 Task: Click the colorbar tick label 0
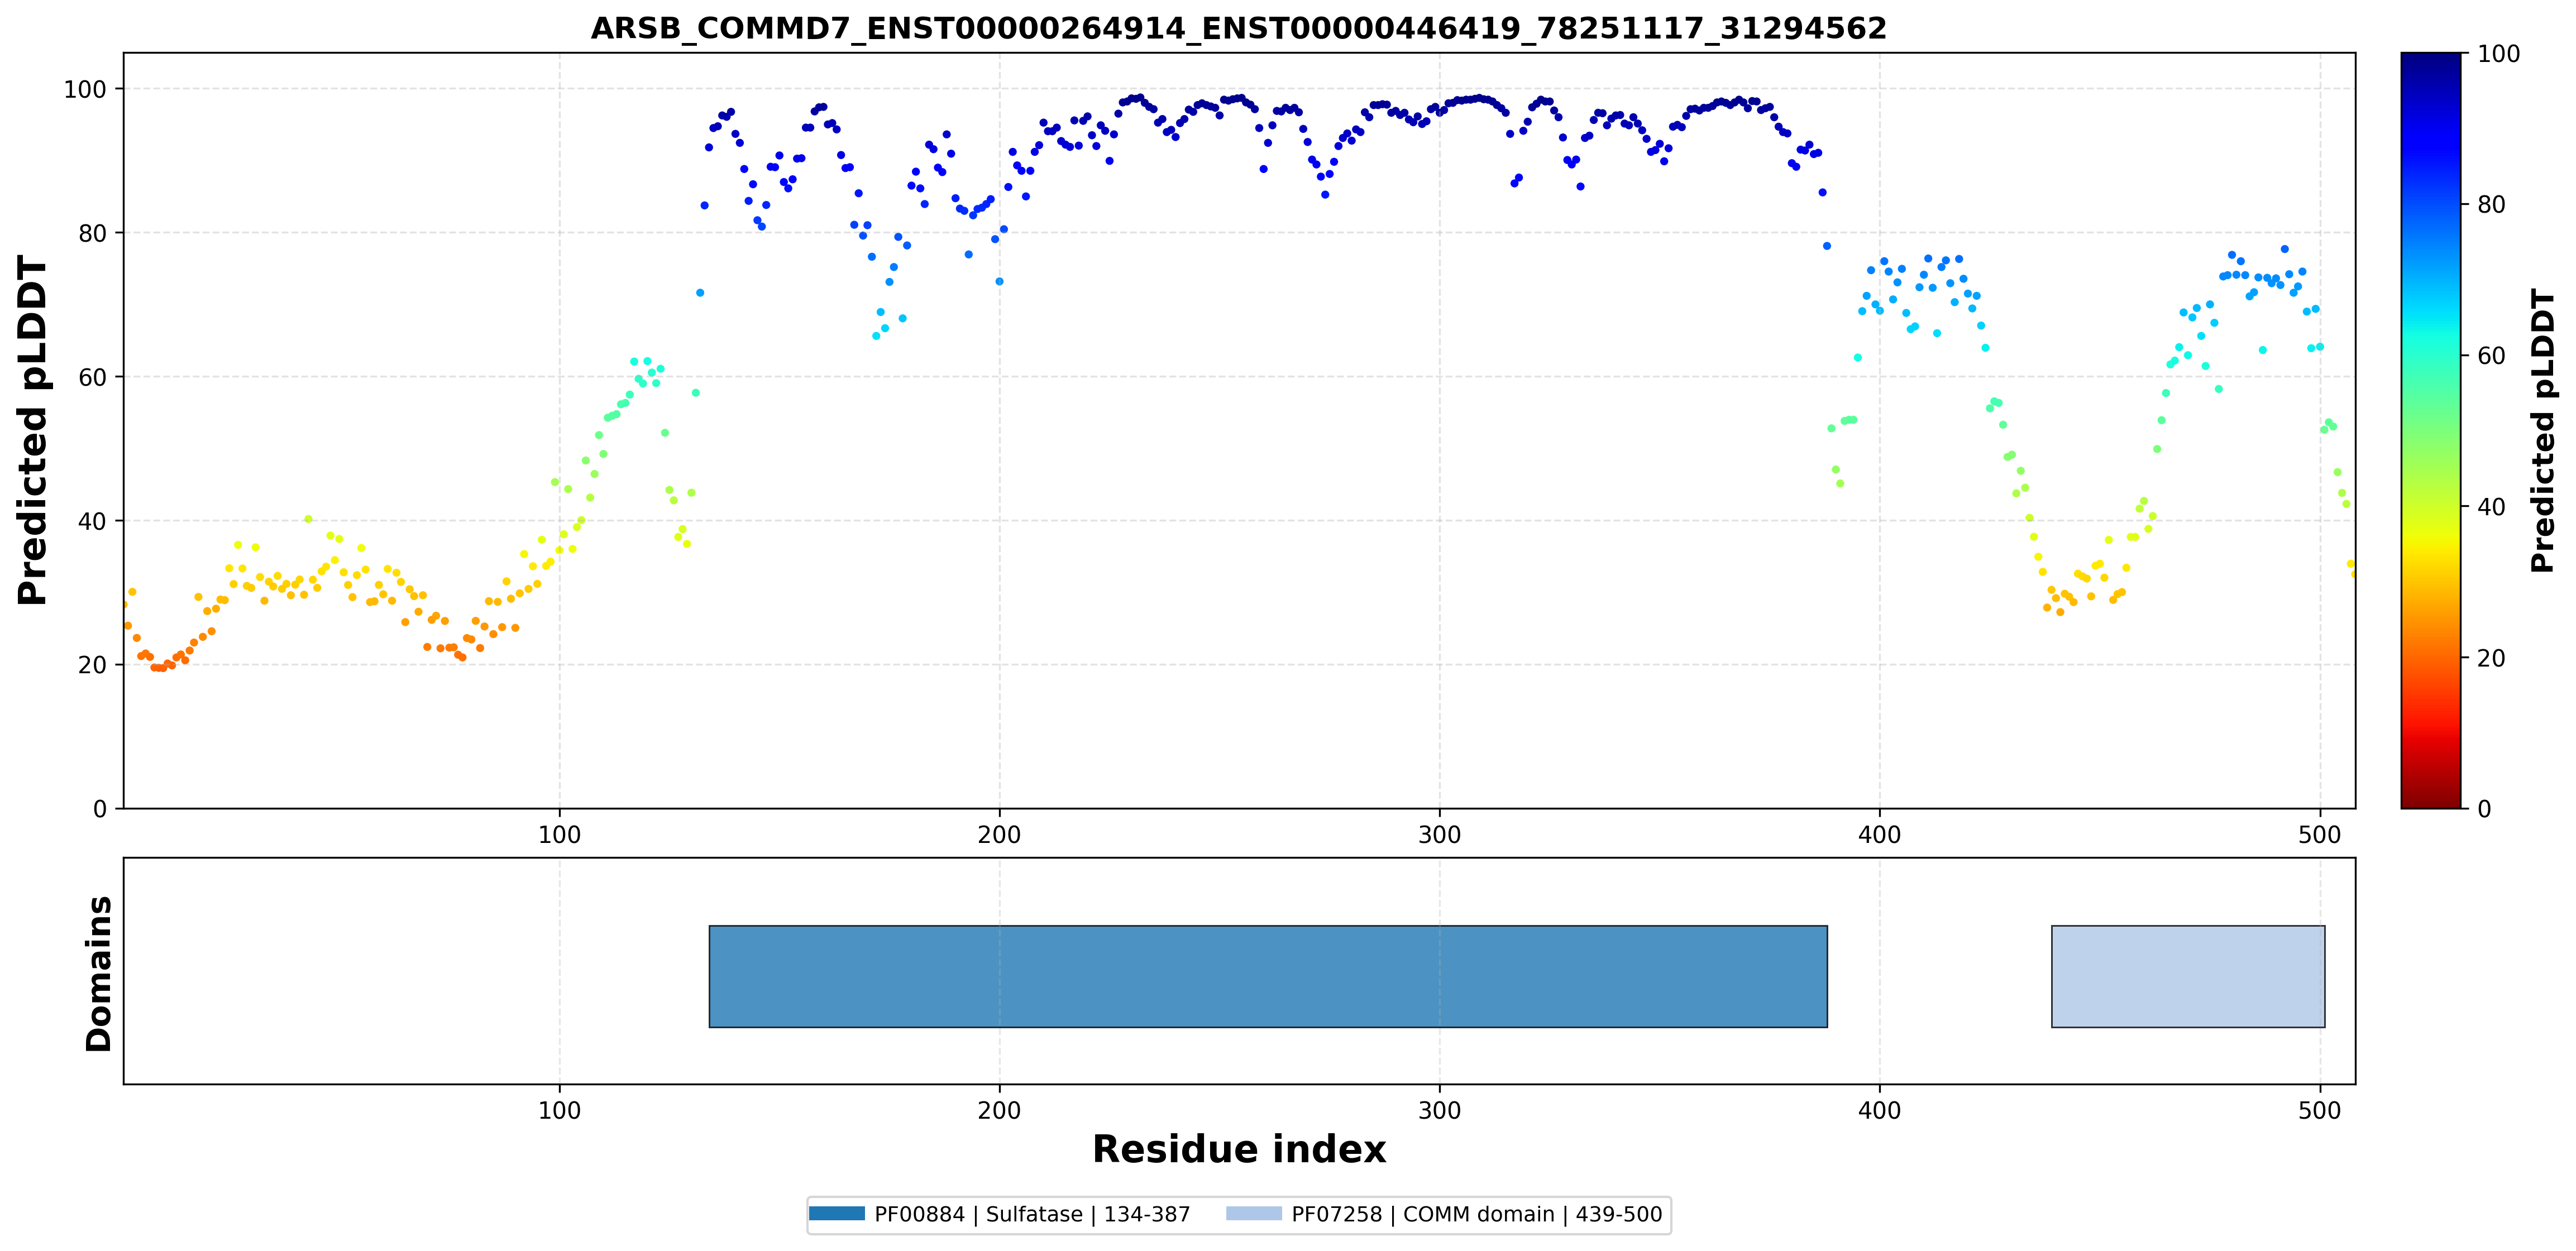pyautogui.click(x=2484, y=808)
